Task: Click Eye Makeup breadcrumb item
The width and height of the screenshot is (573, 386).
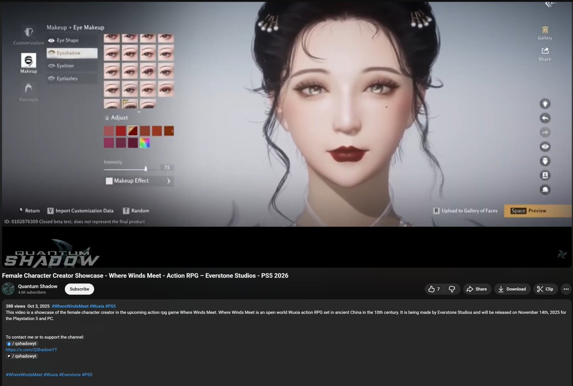Action: (88, 27)
